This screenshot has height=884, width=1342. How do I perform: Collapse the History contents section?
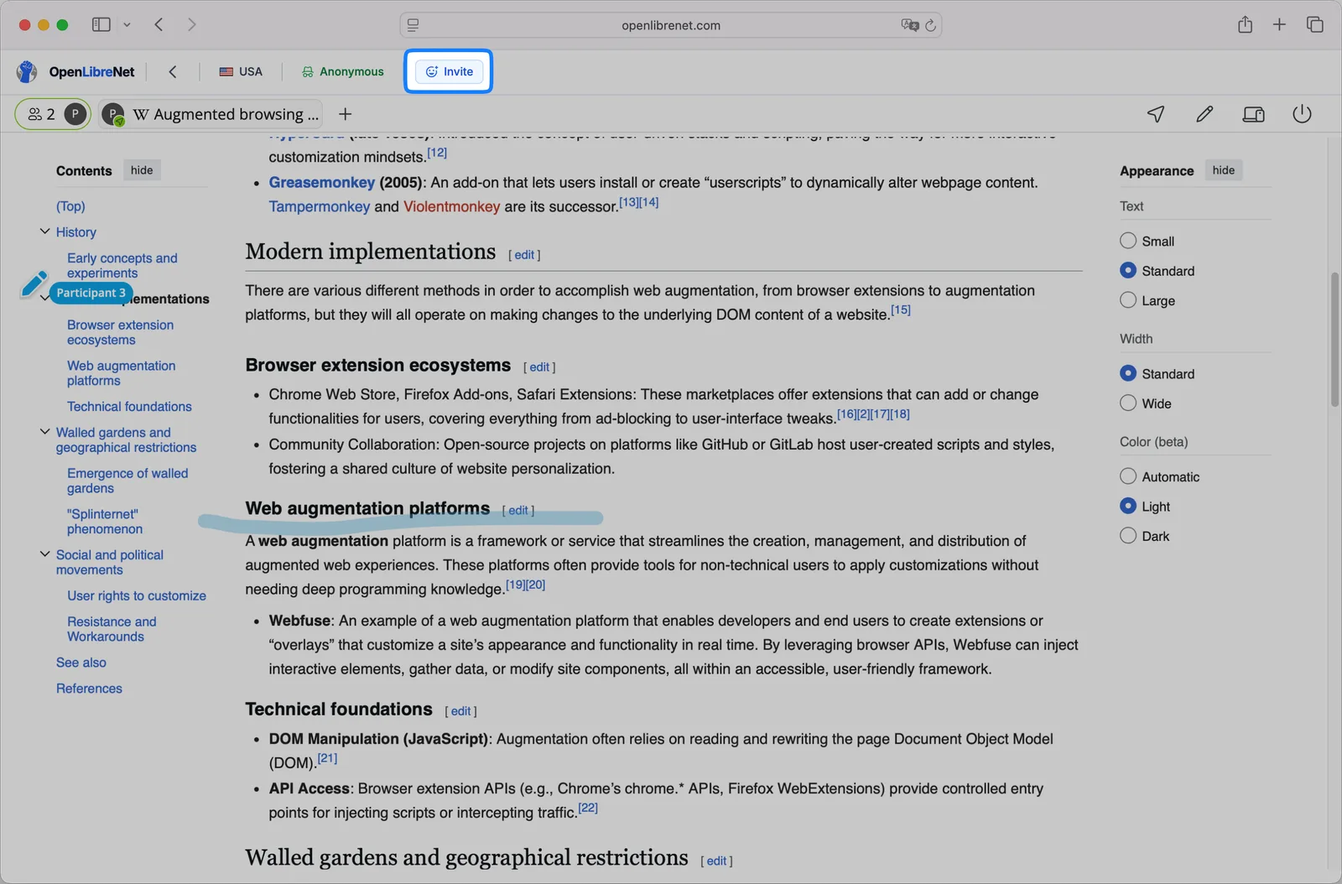click(x=44, y=231)
